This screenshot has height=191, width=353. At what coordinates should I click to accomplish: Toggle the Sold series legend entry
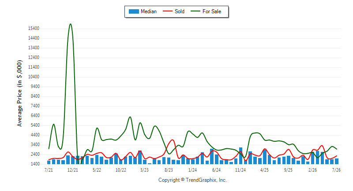(x=173, y=11)
